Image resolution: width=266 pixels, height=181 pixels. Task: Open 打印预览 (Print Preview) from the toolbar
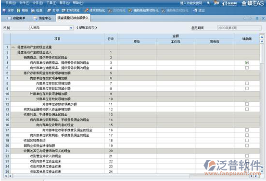(70, 11)
